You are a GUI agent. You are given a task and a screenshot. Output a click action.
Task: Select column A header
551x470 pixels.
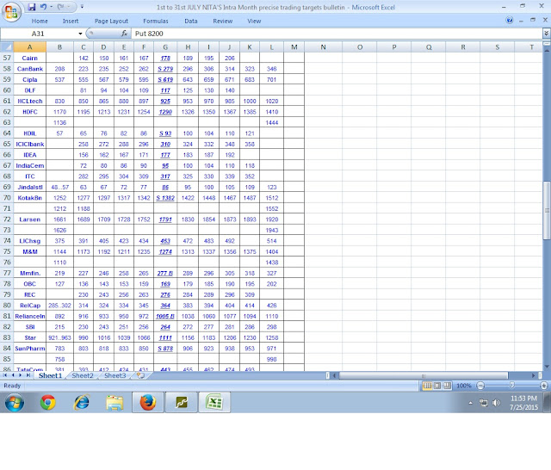[x=29, y=46]
